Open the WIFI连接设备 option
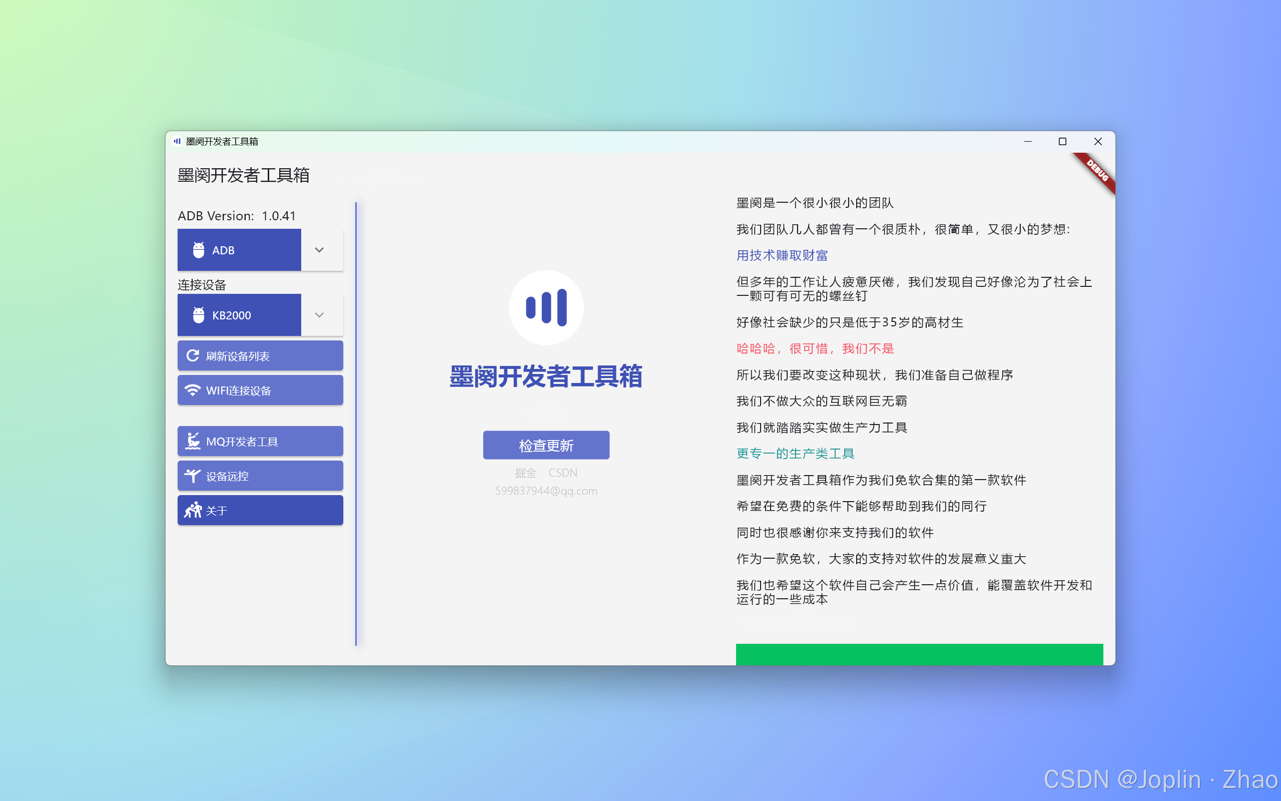The height and width of the screenshot is (801, 1281). [260, 390]
